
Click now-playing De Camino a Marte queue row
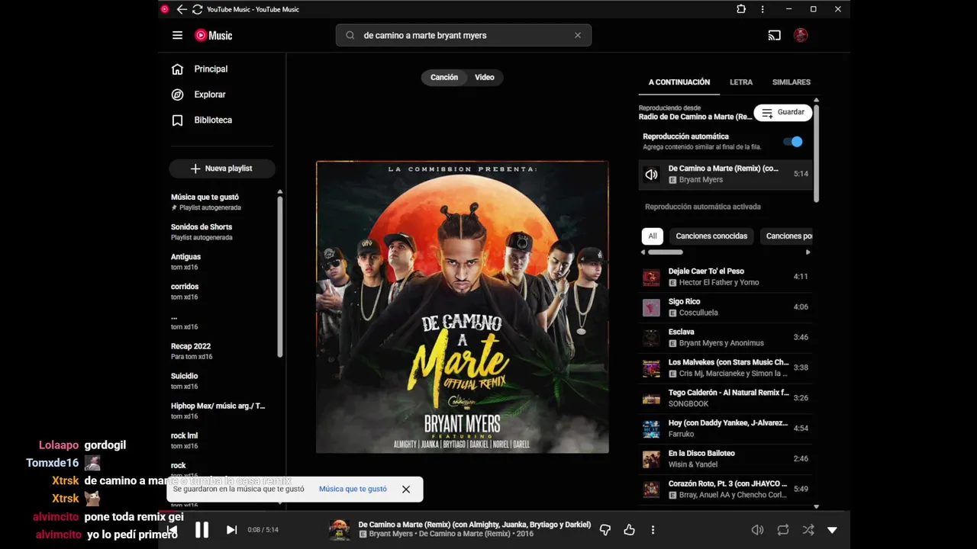[x=725, y=174]
